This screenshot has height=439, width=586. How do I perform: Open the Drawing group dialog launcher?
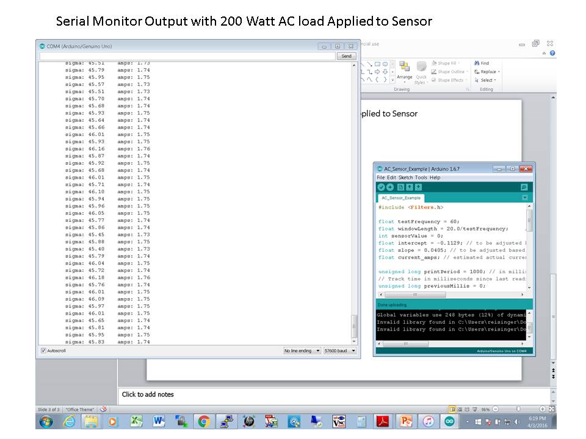tap(468, 90)
